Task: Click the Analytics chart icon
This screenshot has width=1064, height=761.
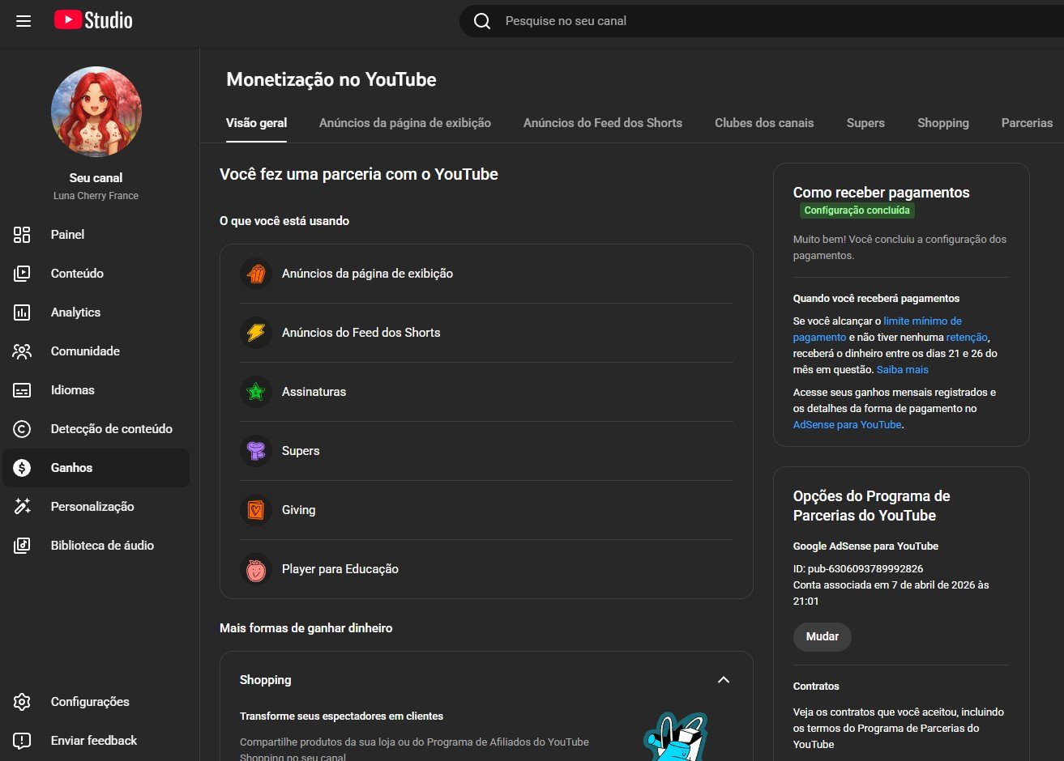Action: 22,312
